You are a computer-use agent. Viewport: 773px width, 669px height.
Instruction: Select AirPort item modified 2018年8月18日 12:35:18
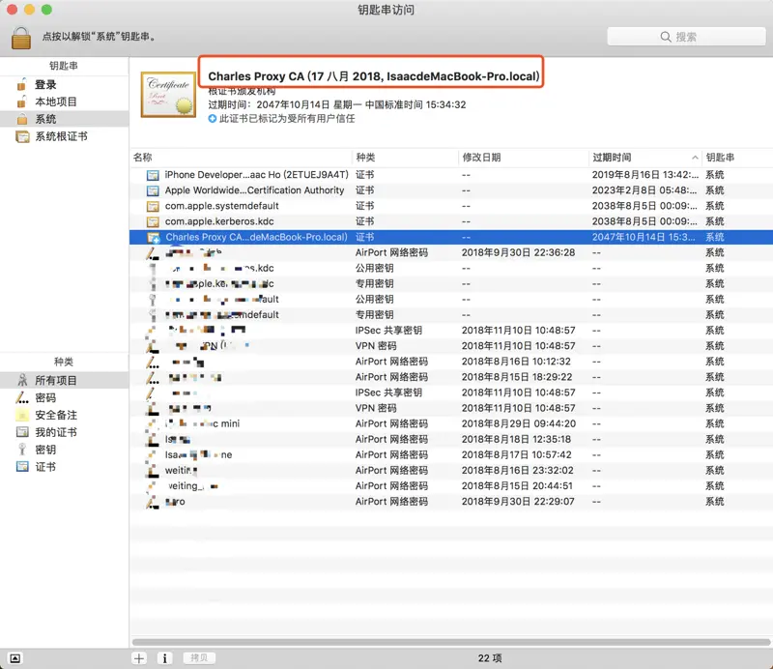451,439
